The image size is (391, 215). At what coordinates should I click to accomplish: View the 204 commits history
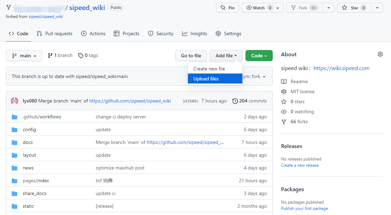pyautogui.click(x=250, y=101)
